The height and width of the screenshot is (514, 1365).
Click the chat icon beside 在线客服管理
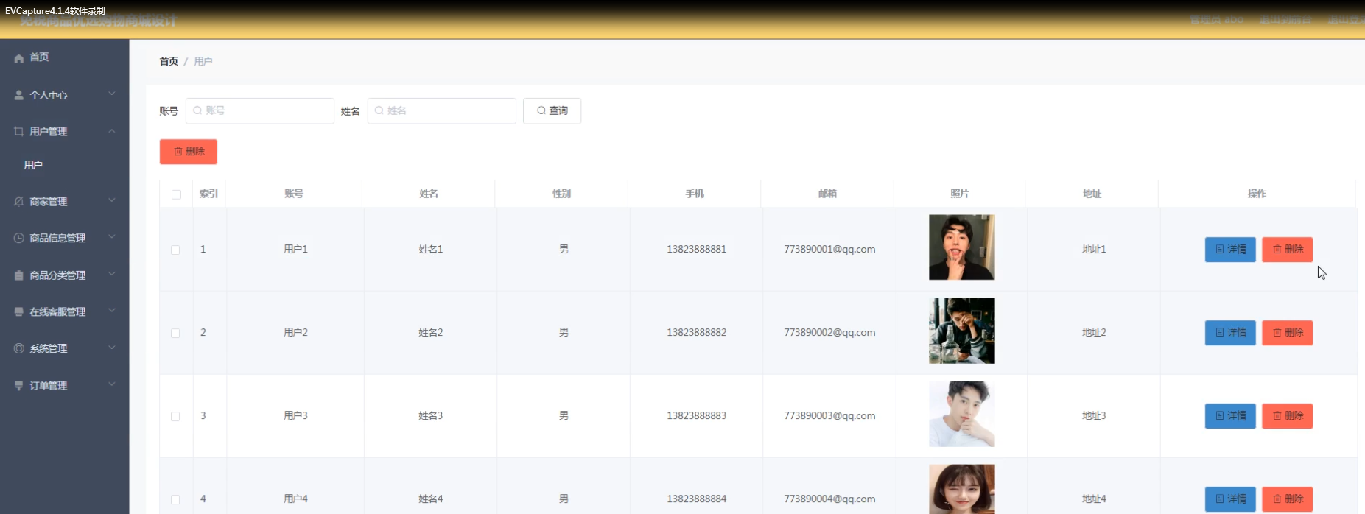click(19, 311)
